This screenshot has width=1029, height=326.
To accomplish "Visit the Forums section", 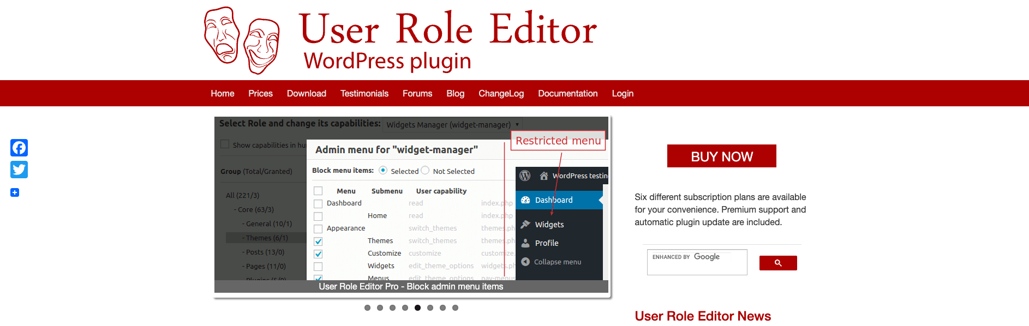I will pyautogui.click(x=417, y=93).
